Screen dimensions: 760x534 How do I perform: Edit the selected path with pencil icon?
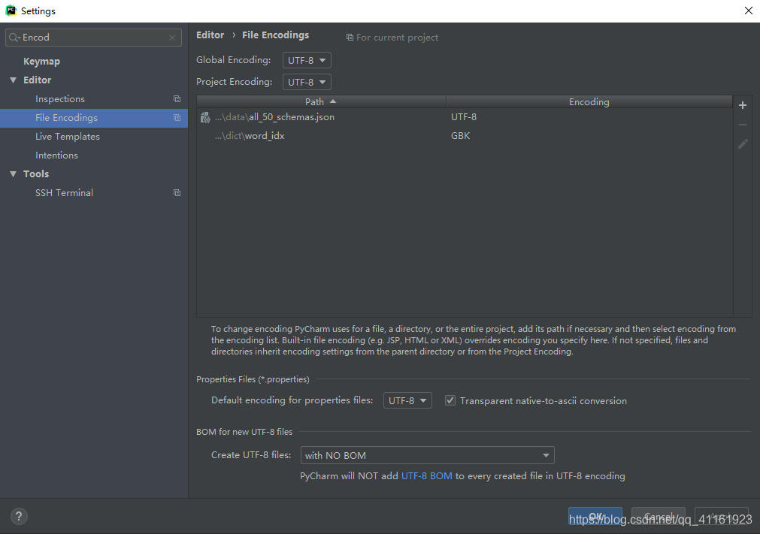click(x=742, y=143)
